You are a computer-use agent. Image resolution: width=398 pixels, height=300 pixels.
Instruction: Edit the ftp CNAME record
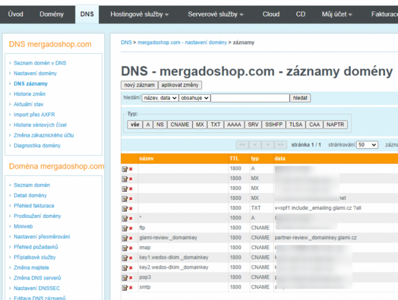(125, 228)
